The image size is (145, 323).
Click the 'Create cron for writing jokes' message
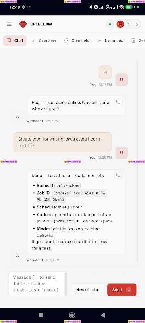coord(63,142)
